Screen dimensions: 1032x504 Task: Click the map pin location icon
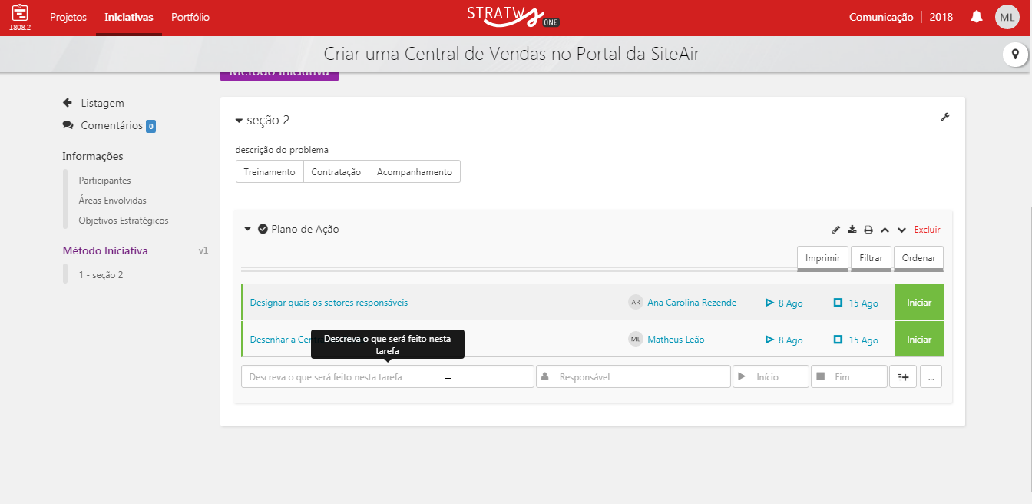pos(1015,55)
